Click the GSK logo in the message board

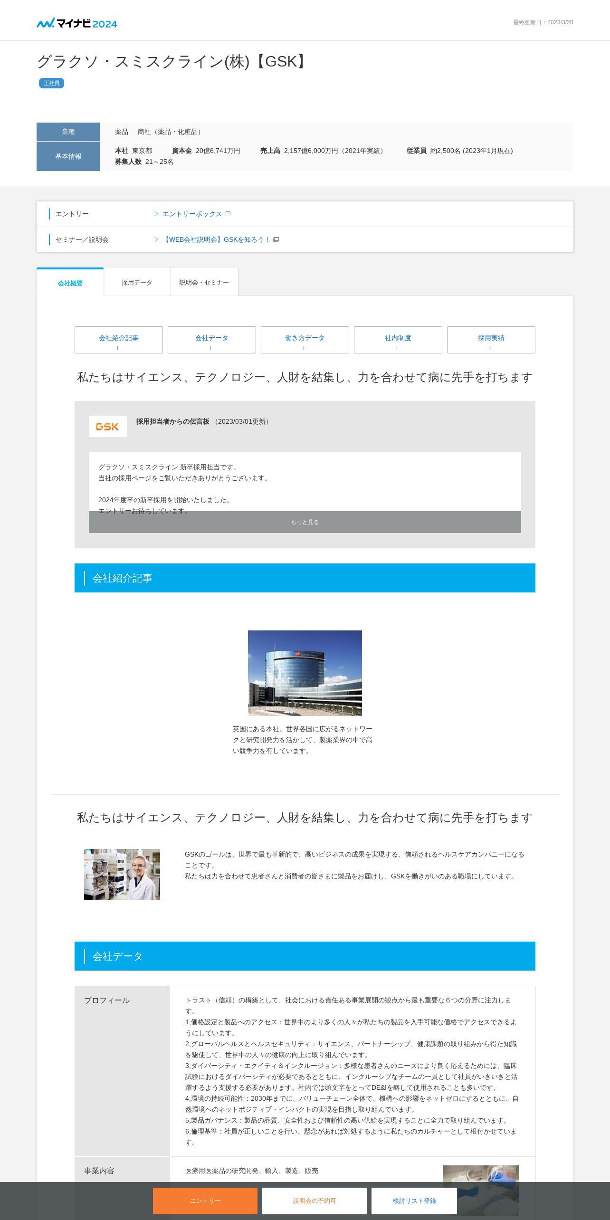[108, 427]
